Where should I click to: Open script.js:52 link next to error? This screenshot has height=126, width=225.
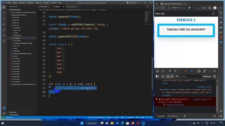pyautogui.click(x=200, y=99)
